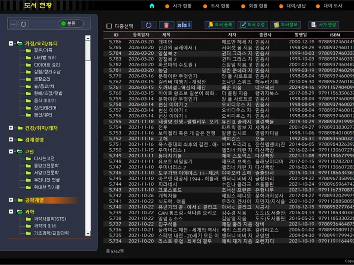Viewport: 354px width, 265px height.
Task: Collapse the 고전 category node
Action: [x=11, y=152]
